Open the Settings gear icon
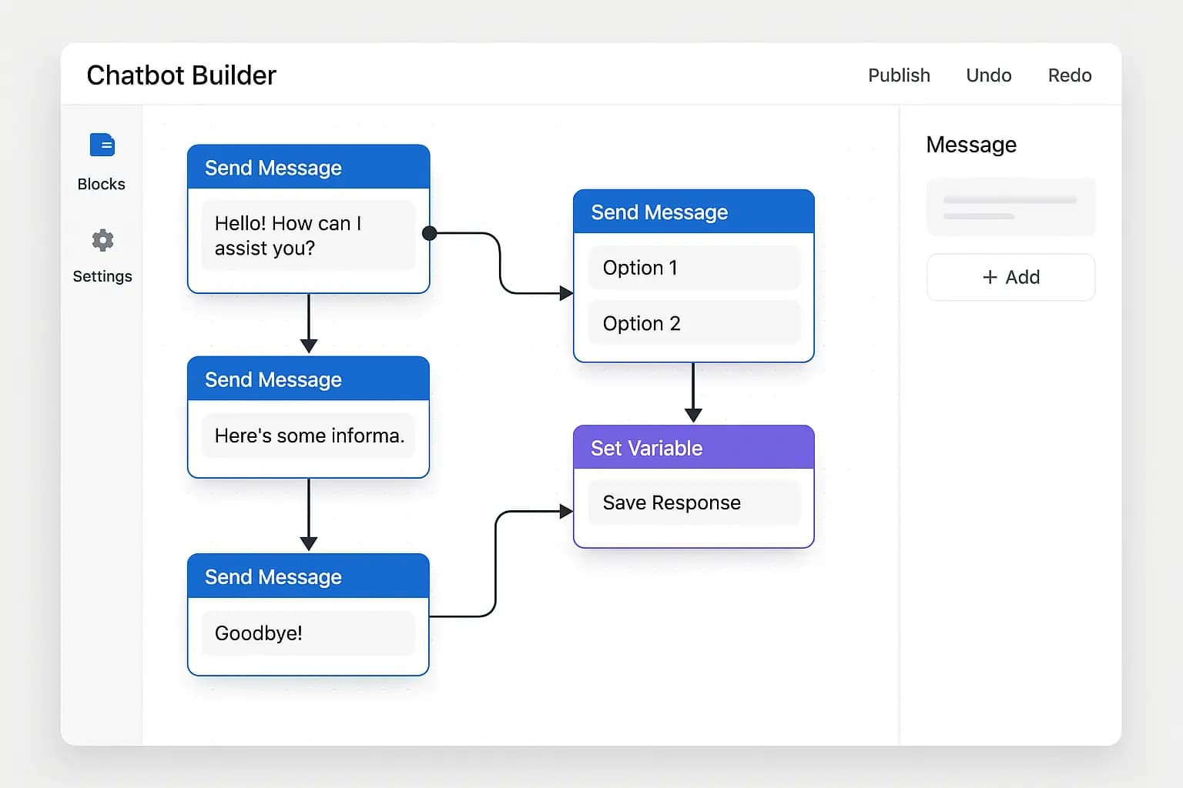This screenshot has height=788, width=1183. click(102, 240)
